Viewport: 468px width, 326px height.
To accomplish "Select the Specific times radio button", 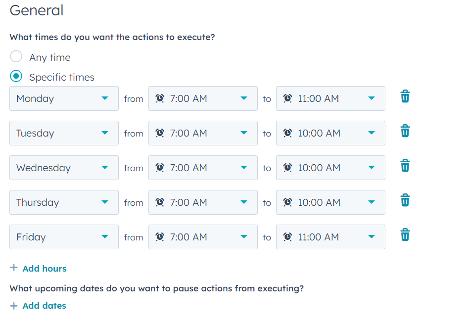I will pyautogui.click(x=16, y=76).
